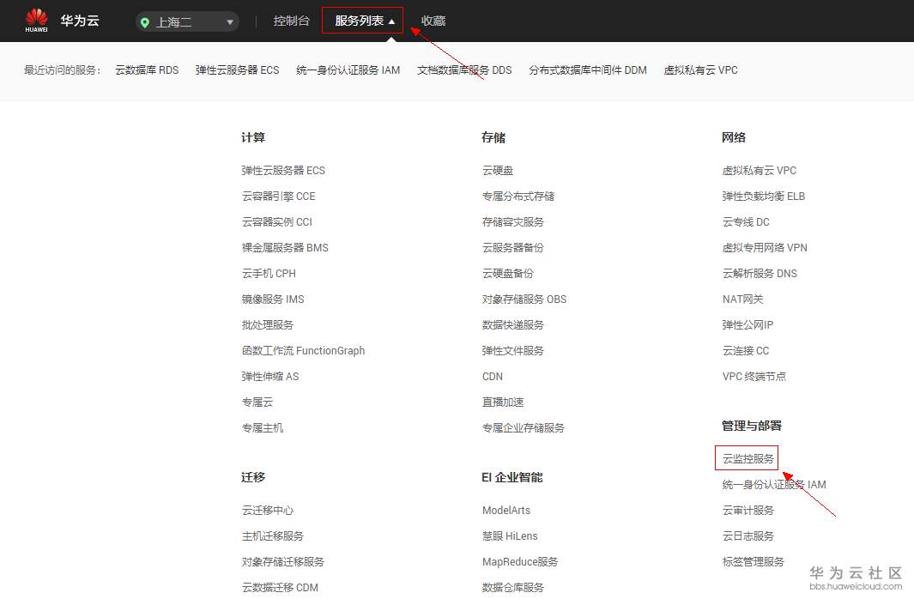
Task: Open NAT网关 service
Action: 742,299
